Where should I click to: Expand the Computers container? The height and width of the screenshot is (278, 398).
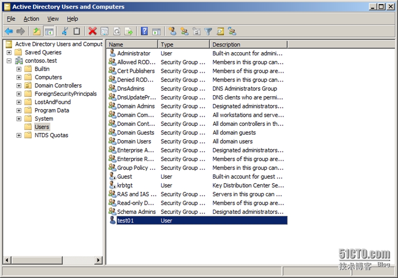pyautogui.click(x=19, y=77)
